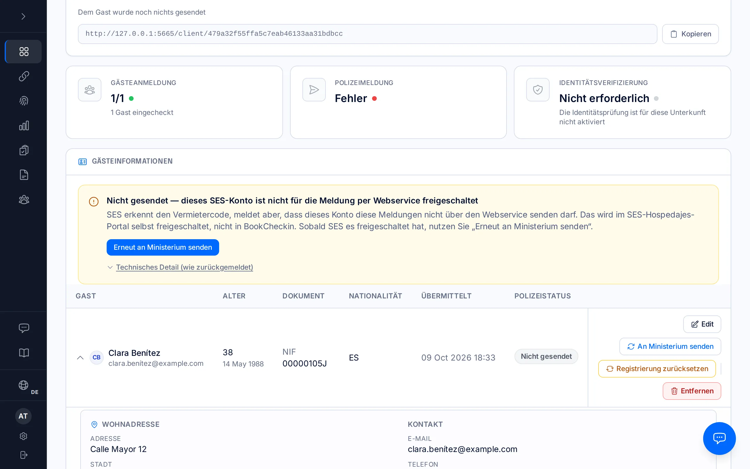
Task: Copy the client link with Kopieren
Action: tap(690, 34)
